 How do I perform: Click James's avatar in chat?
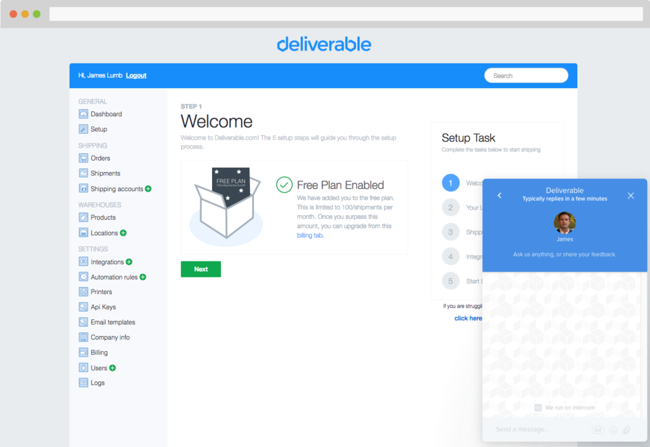click(x=564, y=223)
